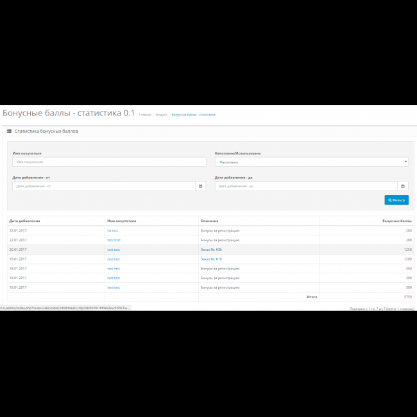Focus the 'Имя покупателя' text field
The image size is (417, 417).
pyautogui.click(x=108, y=162)
